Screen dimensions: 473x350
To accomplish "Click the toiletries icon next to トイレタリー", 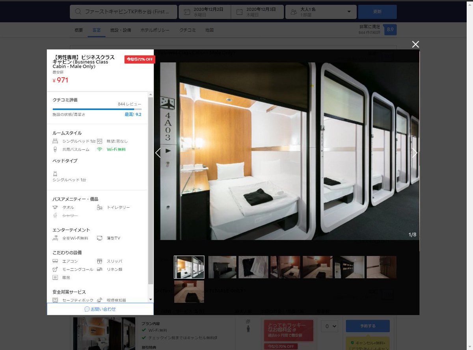I will click(x=100, y=207).
